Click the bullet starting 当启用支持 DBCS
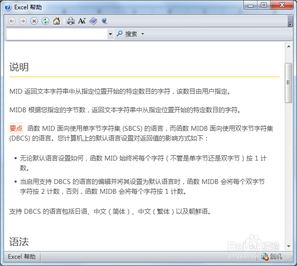This screenshot has height=266, width=297. click(x=142, y=186)
